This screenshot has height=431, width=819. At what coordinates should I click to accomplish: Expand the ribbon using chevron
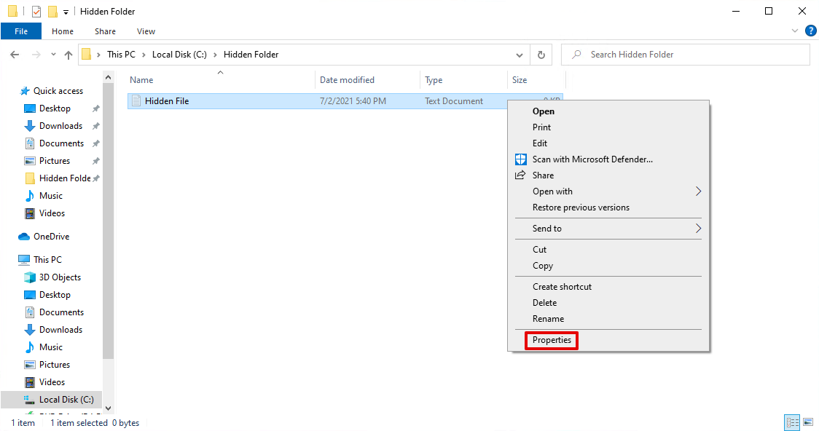(795, 31)
